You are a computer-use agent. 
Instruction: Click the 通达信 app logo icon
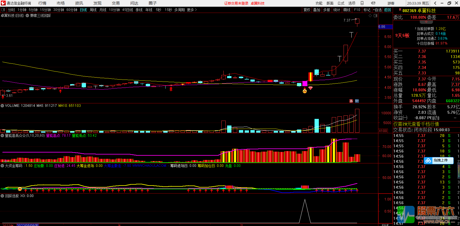pos(3,3)
